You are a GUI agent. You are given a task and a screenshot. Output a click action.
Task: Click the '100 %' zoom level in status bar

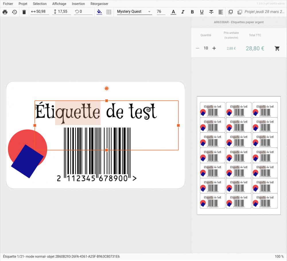279,256
